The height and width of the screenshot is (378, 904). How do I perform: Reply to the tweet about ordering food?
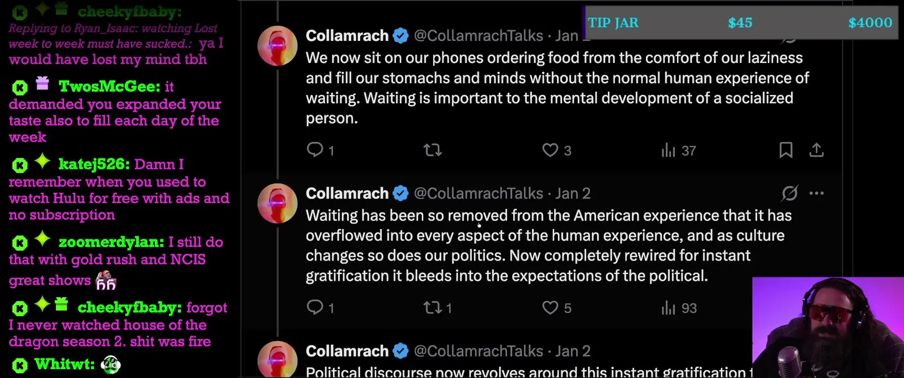(x=315, y=150)
